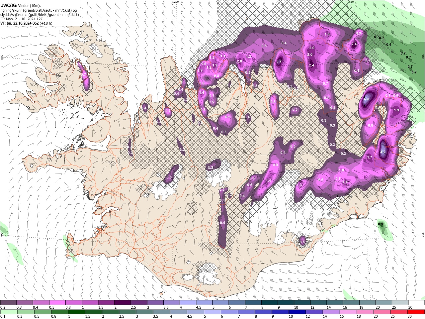425x319 pixels.
Task: Select the pale green swatch above 0.1 lower legend
Action: [8, 312]
